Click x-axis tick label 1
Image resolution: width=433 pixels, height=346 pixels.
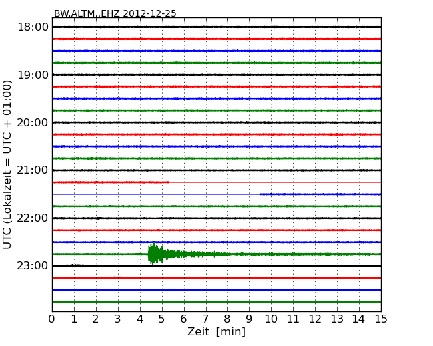[x=74, y=319]
